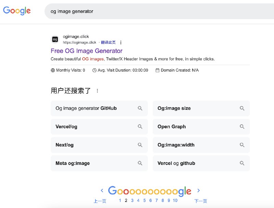Click magnifier icon on 'Meta og:image'
Image resolution: width=274 pixels, height=208 pixels.
tap(140, 163)
